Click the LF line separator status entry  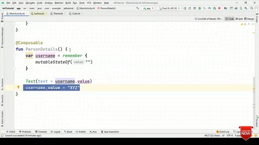coord(223,136)
